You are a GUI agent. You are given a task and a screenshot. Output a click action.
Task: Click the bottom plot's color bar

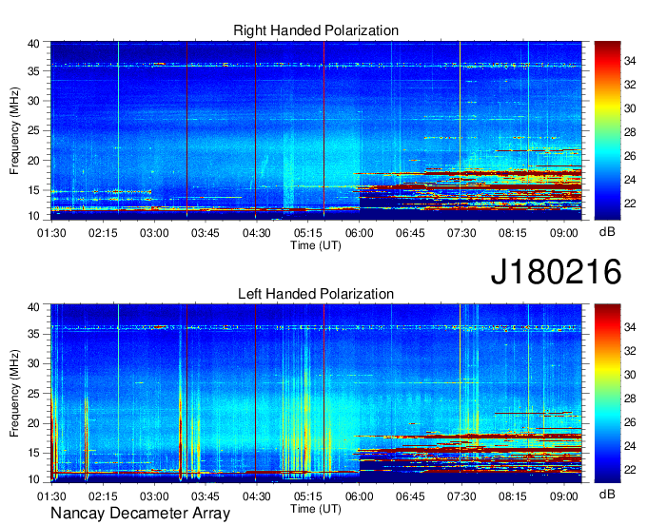[x=607, y=394]
